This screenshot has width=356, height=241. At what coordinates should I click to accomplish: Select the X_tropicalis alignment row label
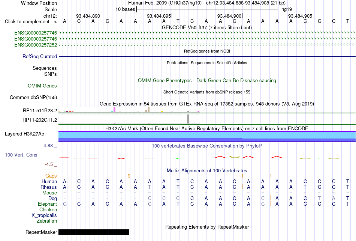44,215
